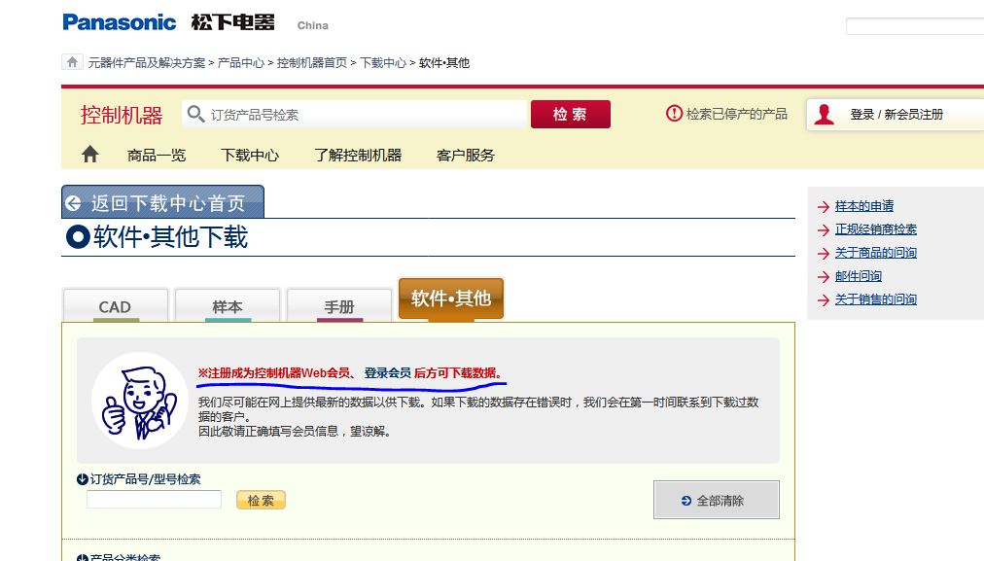984x561 pixels.
Task: Click 登录会员 link in the notice
Action: [x=387, y=372]
